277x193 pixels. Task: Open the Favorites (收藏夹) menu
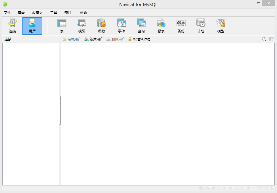click(37, 13)
